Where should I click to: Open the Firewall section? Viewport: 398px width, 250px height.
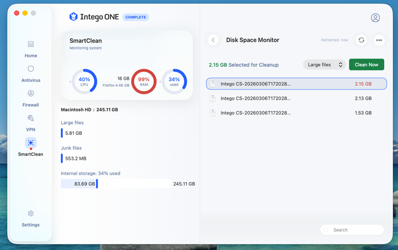[31, 99]
